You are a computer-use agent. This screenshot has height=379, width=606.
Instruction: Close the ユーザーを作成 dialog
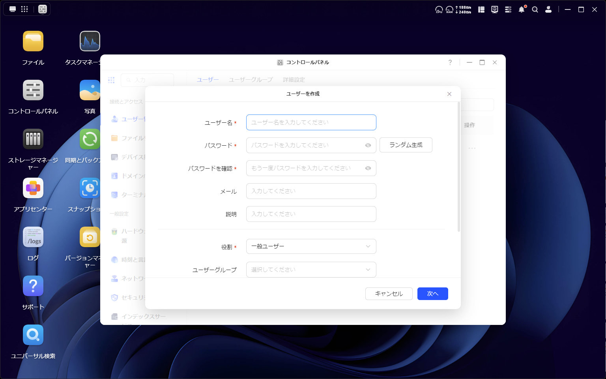(449, 94)
